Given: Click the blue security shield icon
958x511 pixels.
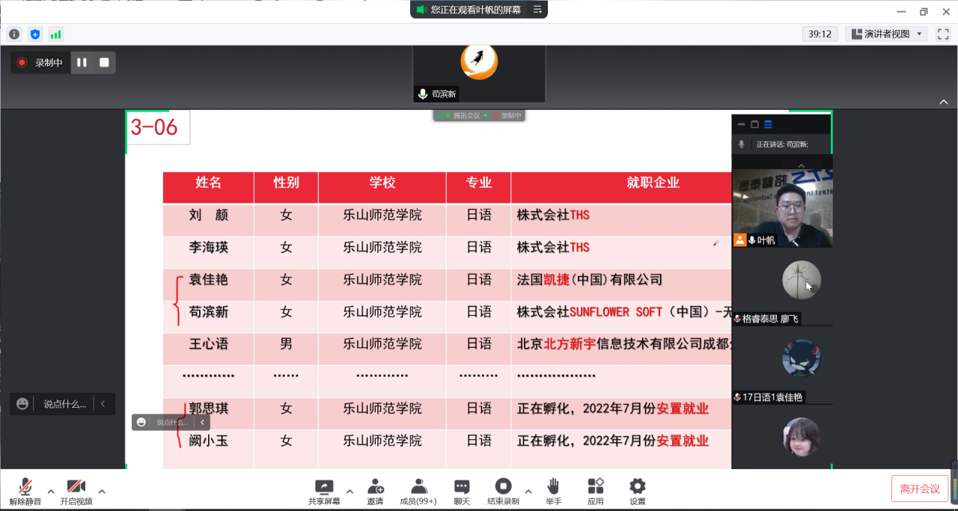Looking at the screenshot, I should [35, 34].
